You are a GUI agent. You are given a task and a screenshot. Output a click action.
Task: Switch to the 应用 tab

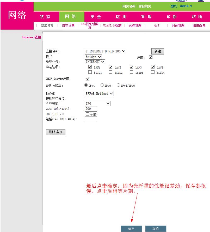pos(121,17)
